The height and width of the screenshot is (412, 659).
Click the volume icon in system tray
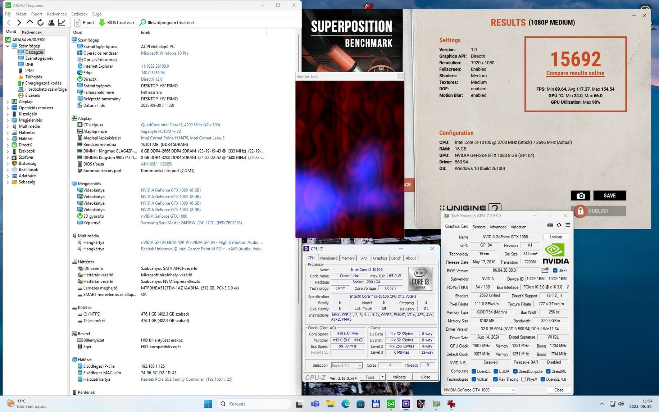[621, 404]
